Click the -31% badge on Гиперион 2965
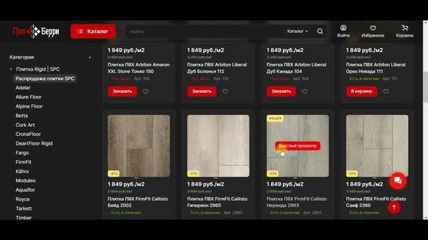 tap(193, 173)
